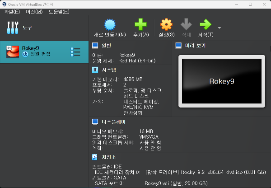
Task: Click the VirtualBox logo in title bar
Action: [5, 5]
